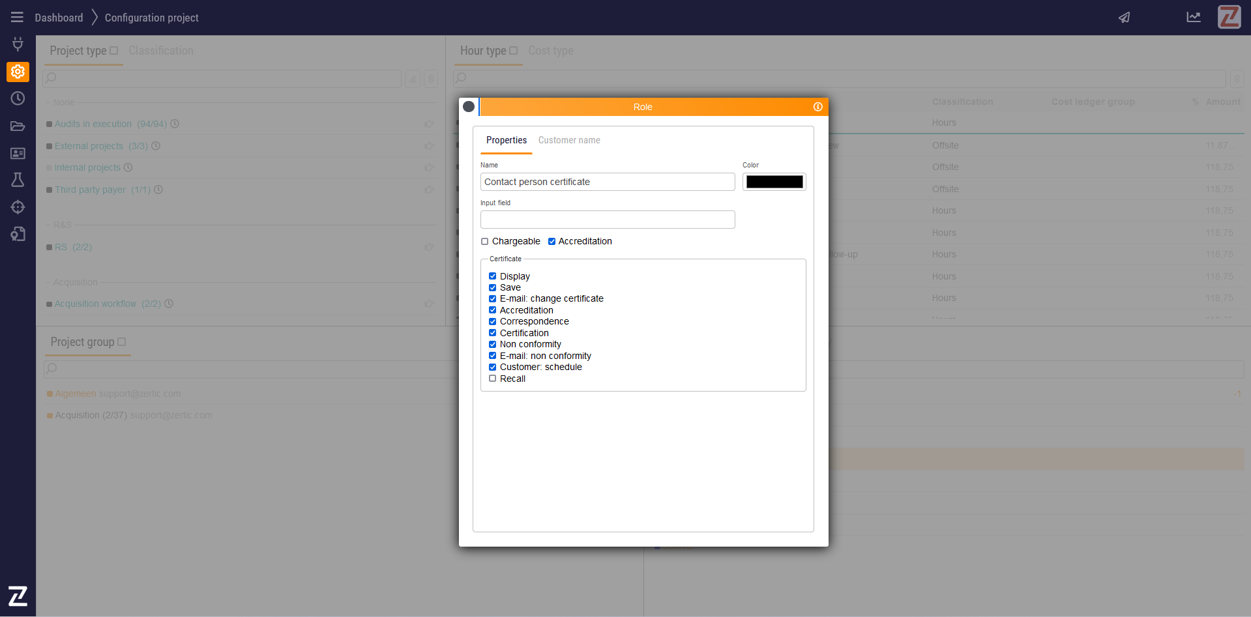1251x617 pixels.
Task: Switch to the Customer name tab
Action: point(568,140)
